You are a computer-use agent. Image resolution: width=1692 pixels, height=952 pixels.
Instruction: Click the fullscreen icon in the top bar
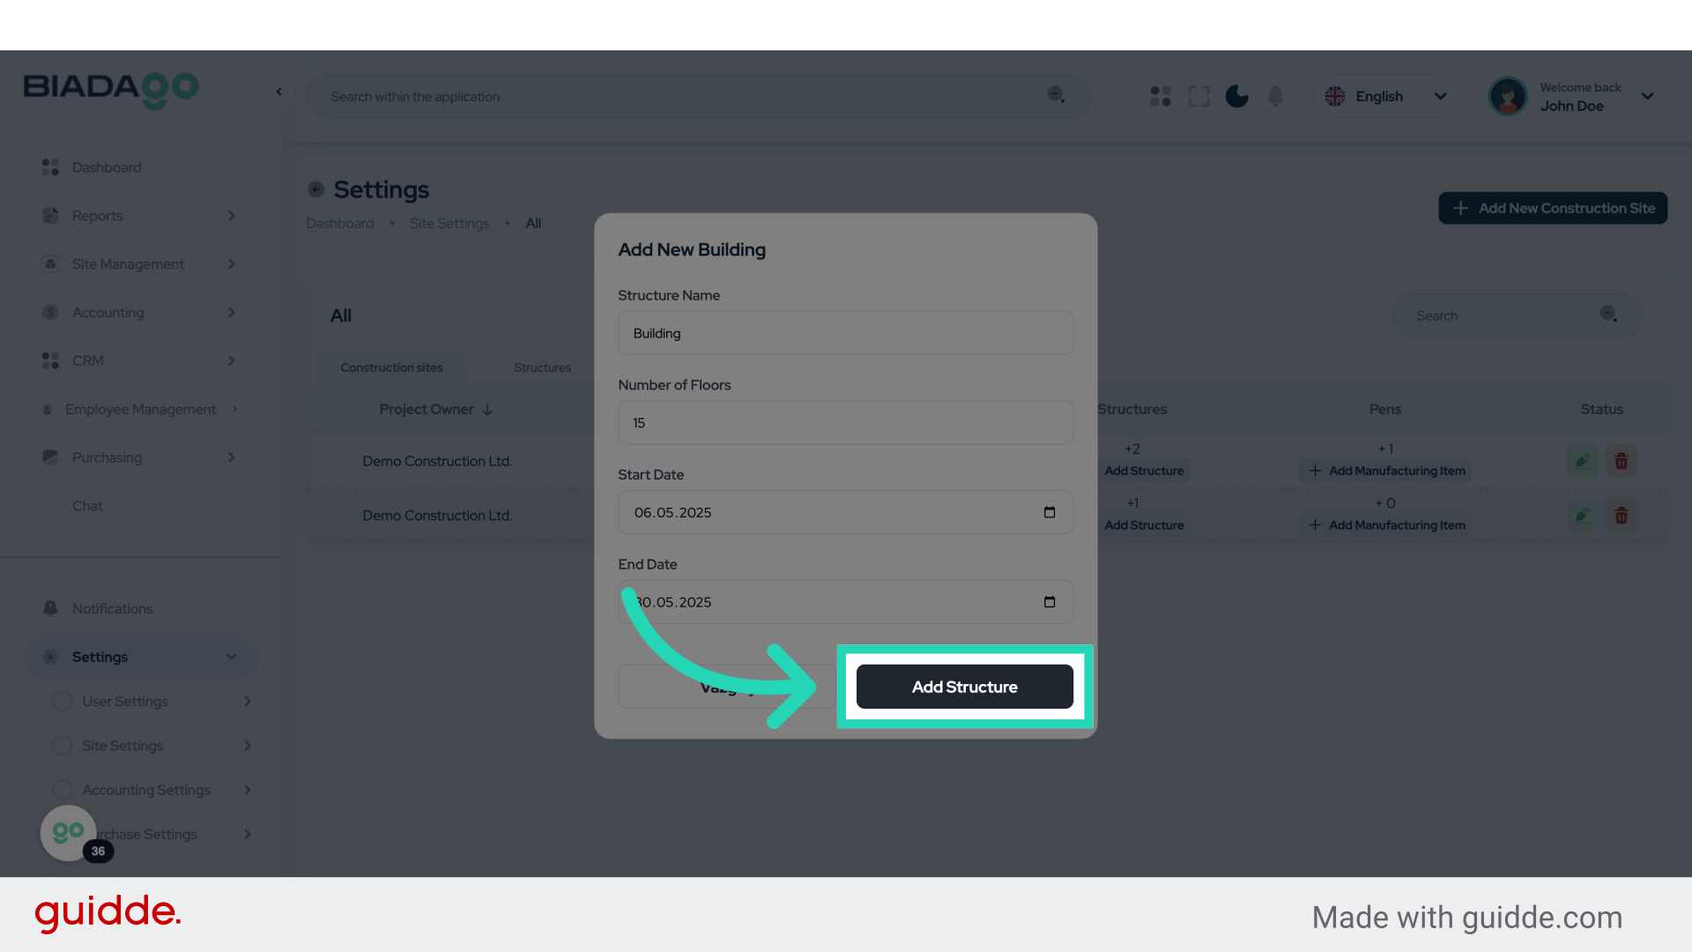point(1198,96)
